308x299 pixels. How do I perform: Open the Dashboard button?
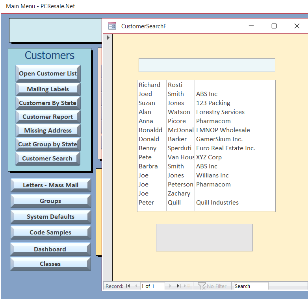[x=50, y=249]
